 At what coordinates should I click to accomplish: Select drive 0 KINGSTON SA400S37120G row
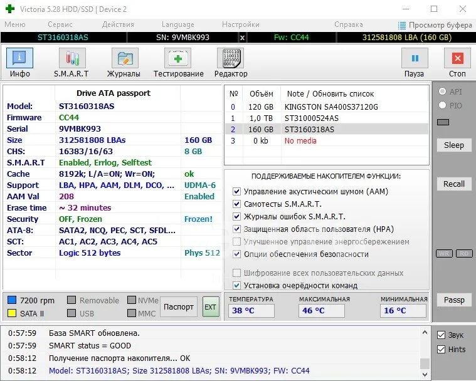coord(327,107)
